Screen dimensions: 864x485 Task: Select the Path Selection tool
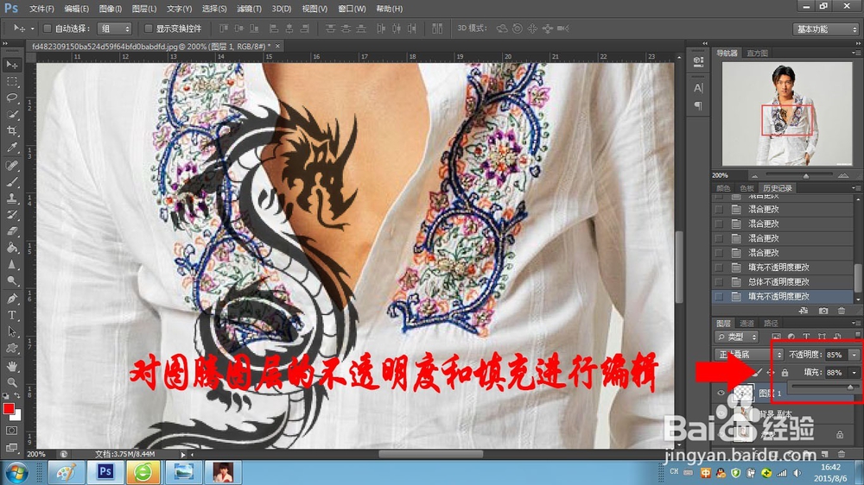pos(11,332)
